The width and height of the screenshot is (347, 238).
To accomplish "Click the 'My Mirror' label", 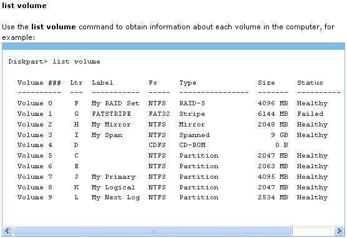I will coord(111,125).
